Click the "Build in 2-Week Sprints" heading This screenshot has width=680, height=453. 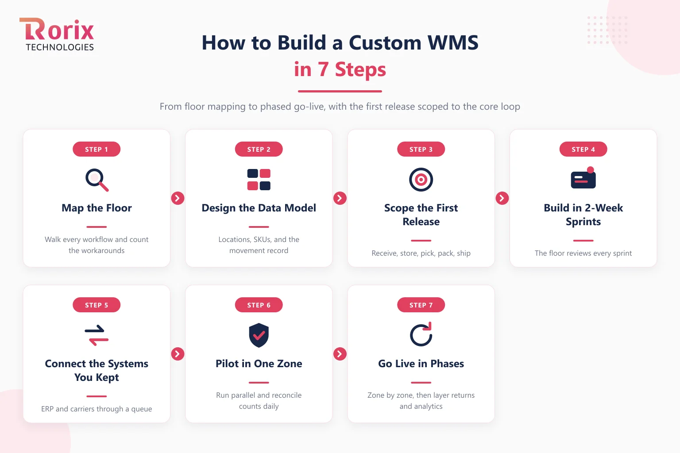583,215
